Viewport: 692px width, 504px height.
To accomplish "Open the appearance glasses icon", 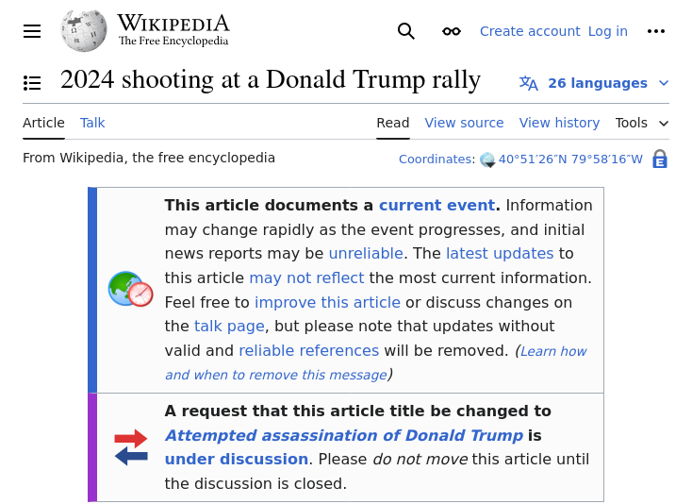I will (x=452, y=31).
